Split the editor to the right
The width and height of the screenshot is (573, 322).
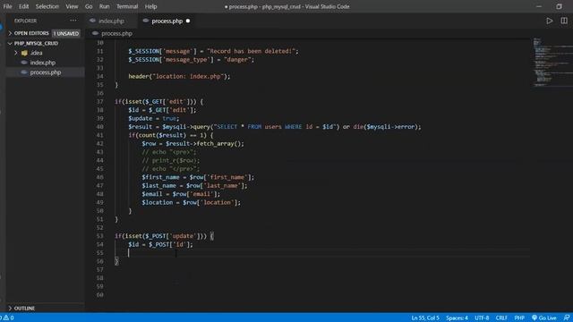[564, 21]
